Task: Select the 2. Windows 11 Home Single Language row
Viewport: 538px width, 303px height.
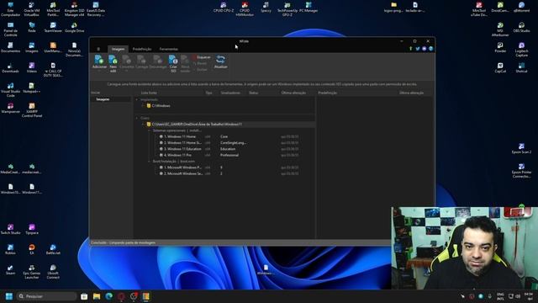Action: 182,143
